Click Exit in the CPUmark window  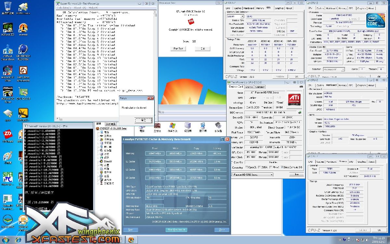203,48
